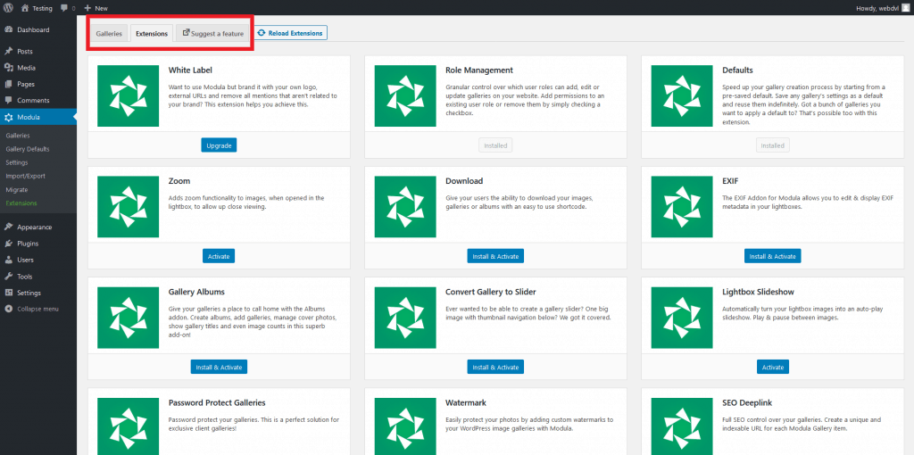Open Migrate submenu item
This screenshot has height=455, width=914.
click(x=16, y=189)
